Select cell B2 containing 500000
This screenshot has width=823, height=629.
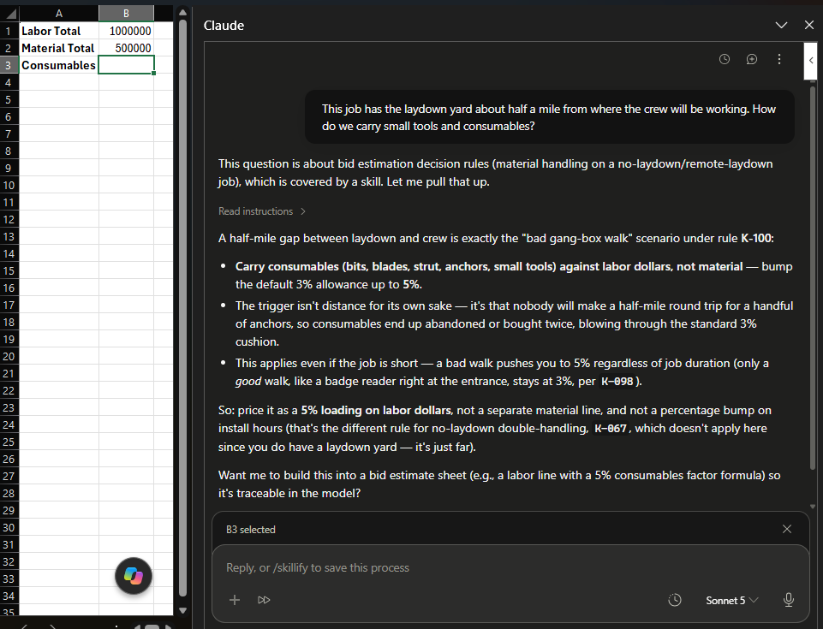[x=126, y=48]
